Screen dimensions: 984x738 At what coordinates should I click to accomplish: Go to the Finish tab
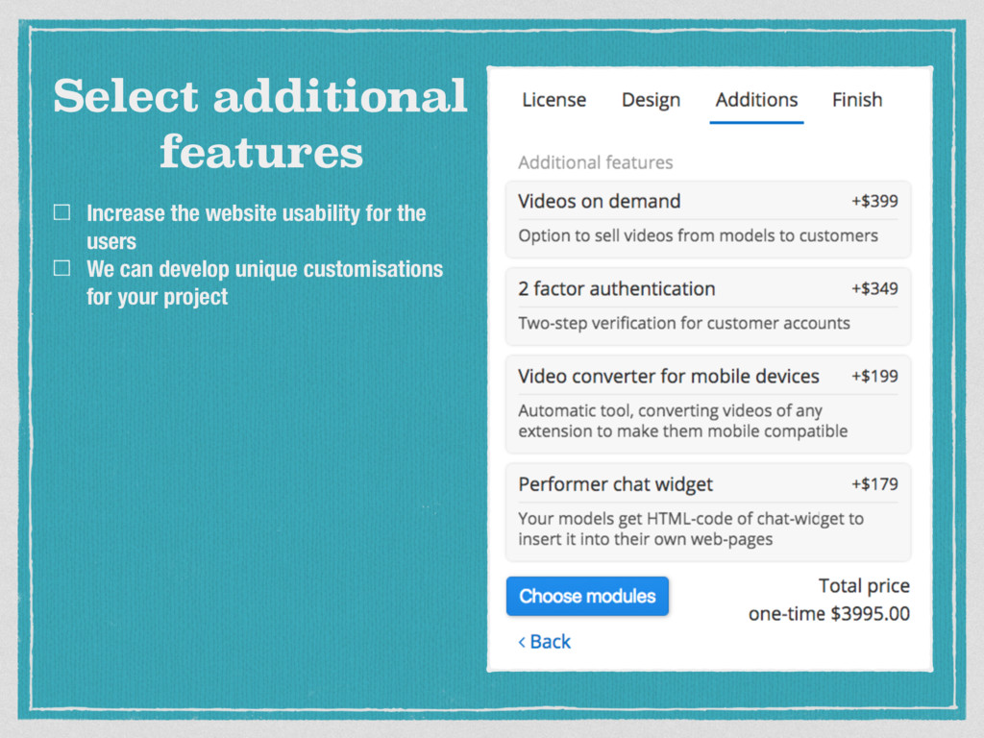pyautogui.click(x=856, y=100)
